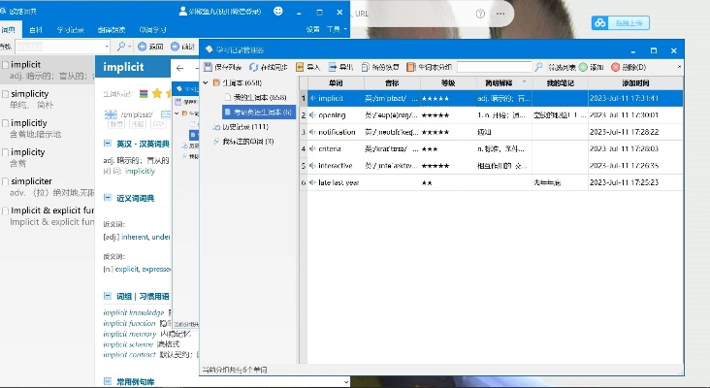710x388 pixels.
Task: Click the gold star rating beside the color tag
Action: 157,94
